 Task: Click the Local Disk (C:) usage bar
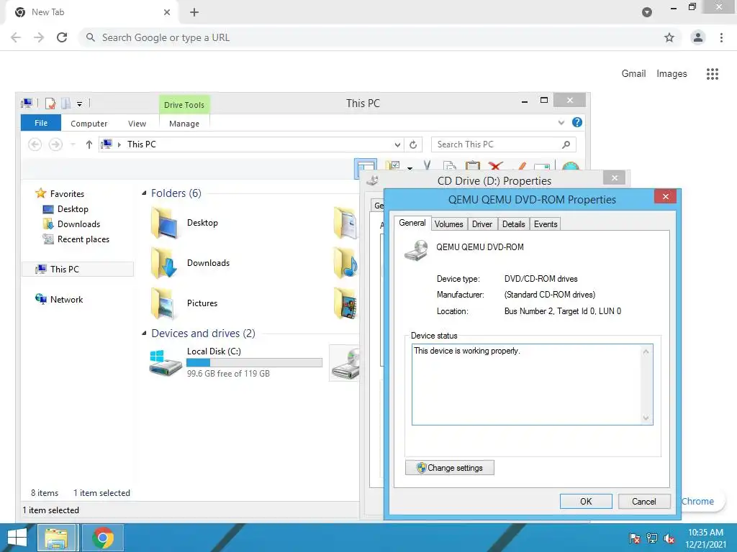click(x=254, y=362)
